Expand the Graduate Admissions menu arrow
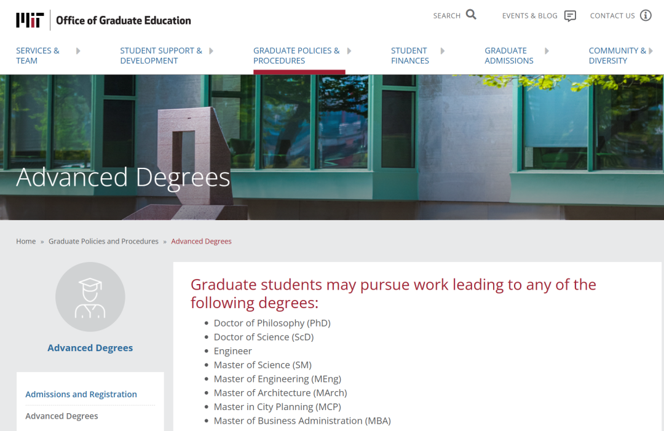The width and height of the screenshot is (664, 431). (547, 51)
